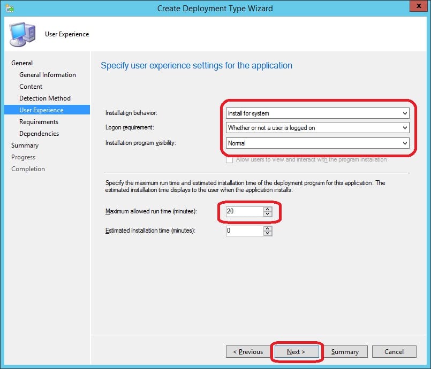This screenshot has height=369, width=431.
Task: Click the computer icon beside User Experience heading
Action: (x=22, y=34)
